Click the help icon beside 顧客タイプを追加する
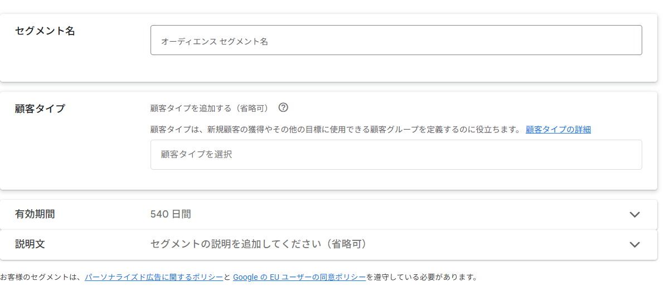 pyautogui.click(x=283, y=107)
